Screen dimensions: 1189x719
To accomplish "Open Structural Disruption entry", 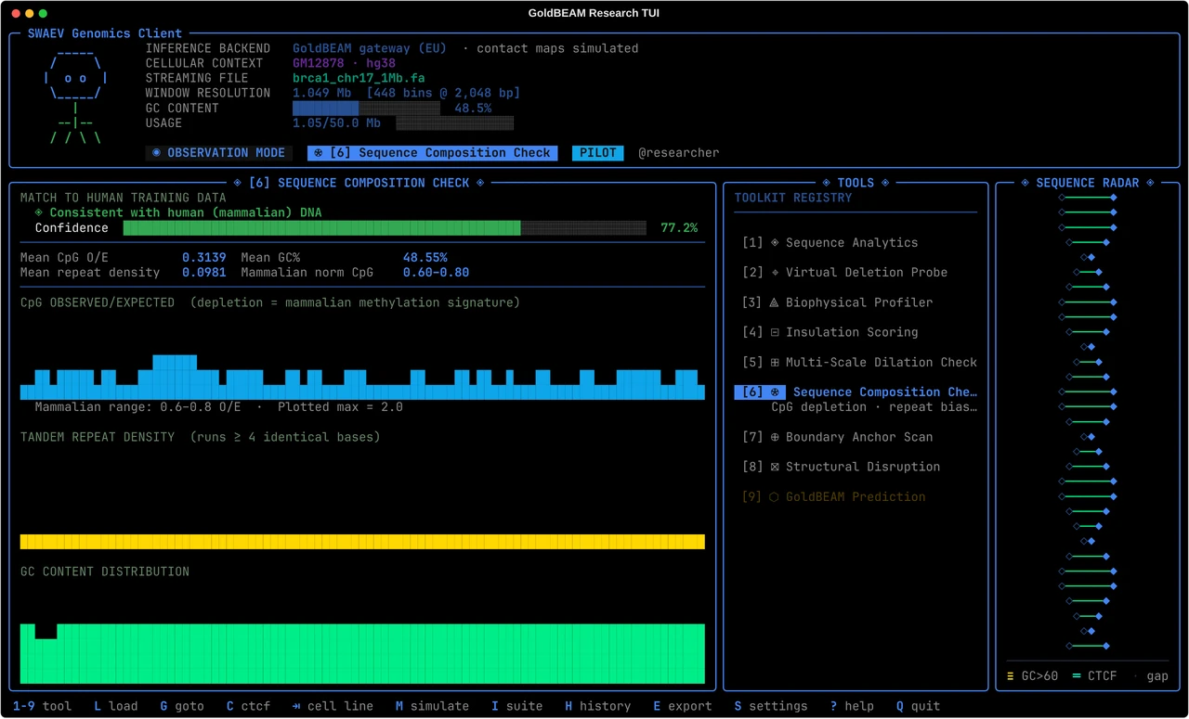I will click(841, 467).
